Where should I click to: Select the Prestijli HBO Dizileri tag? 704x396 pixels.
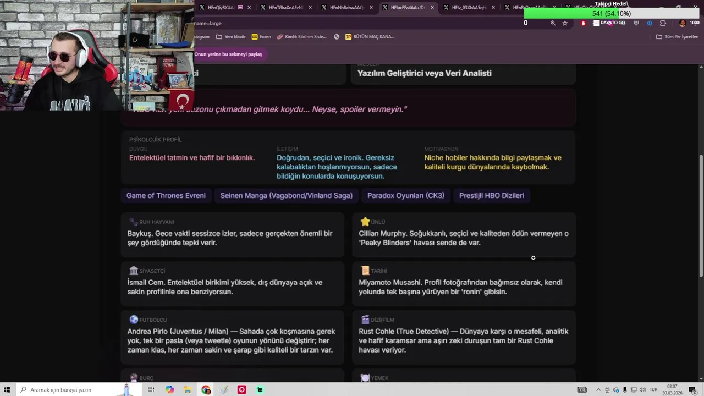pos(491,195)
